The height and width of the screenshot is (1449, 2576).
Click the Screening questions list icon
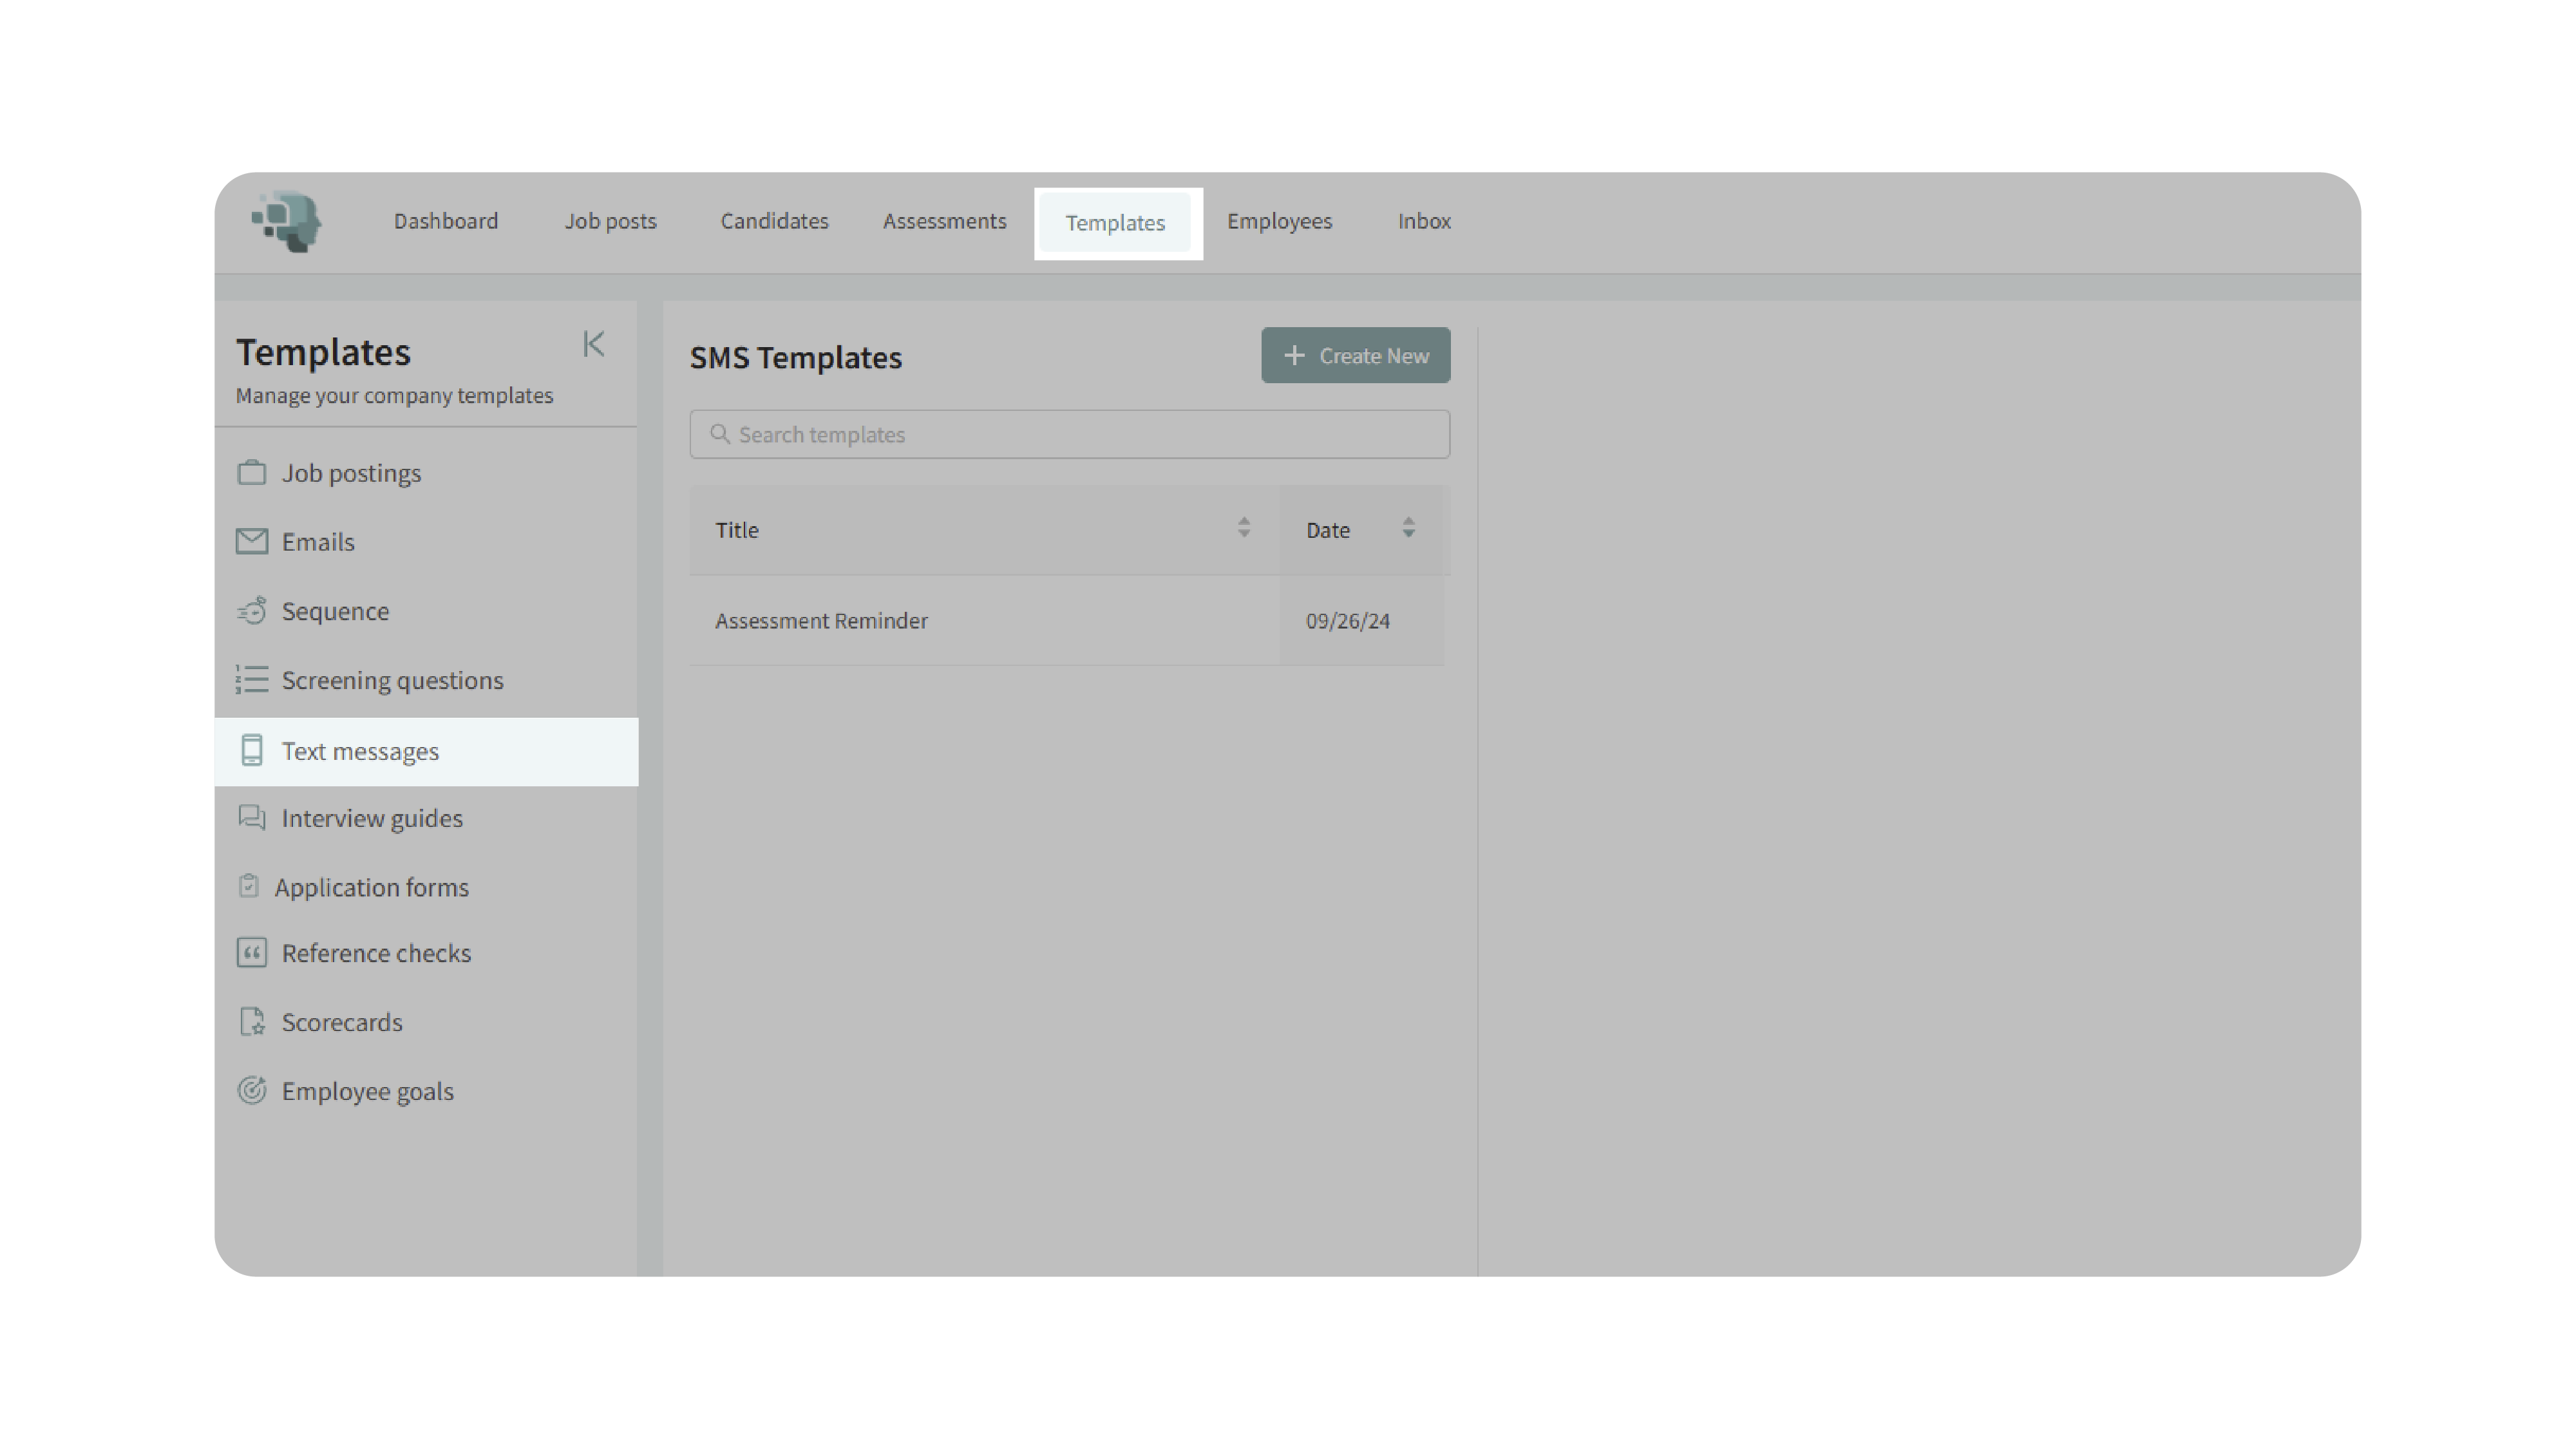click(252, 679)
